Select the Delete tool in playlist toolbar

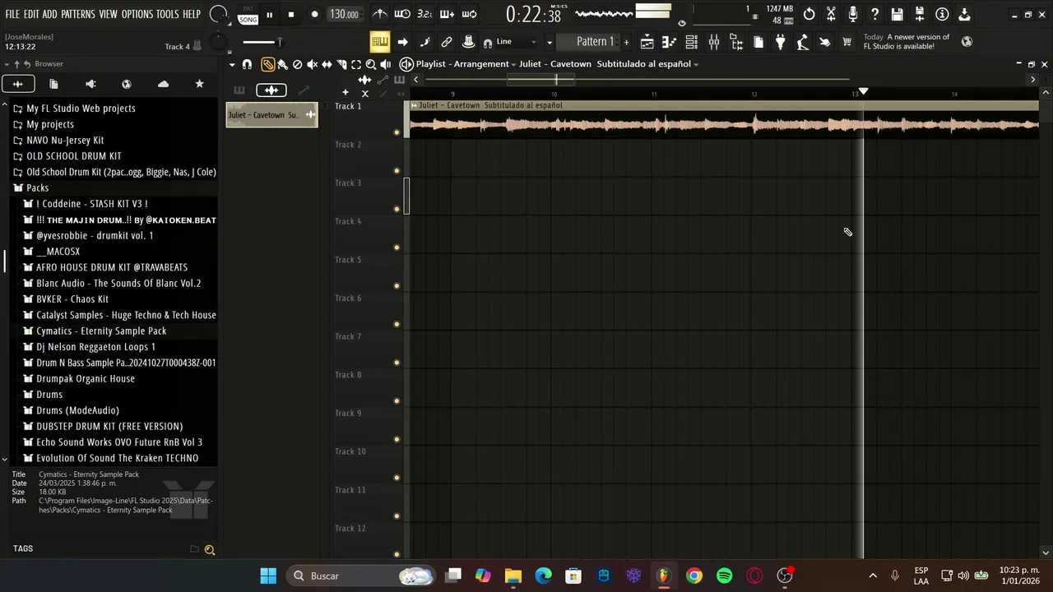click(297, 64)
